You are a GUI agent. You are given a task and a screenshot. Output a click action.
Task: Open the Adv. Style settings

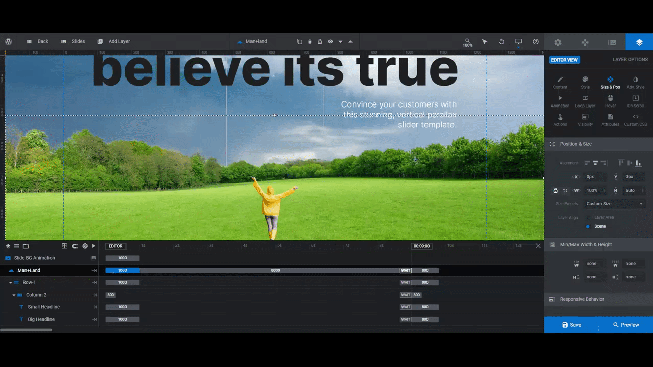click(635, 83)
